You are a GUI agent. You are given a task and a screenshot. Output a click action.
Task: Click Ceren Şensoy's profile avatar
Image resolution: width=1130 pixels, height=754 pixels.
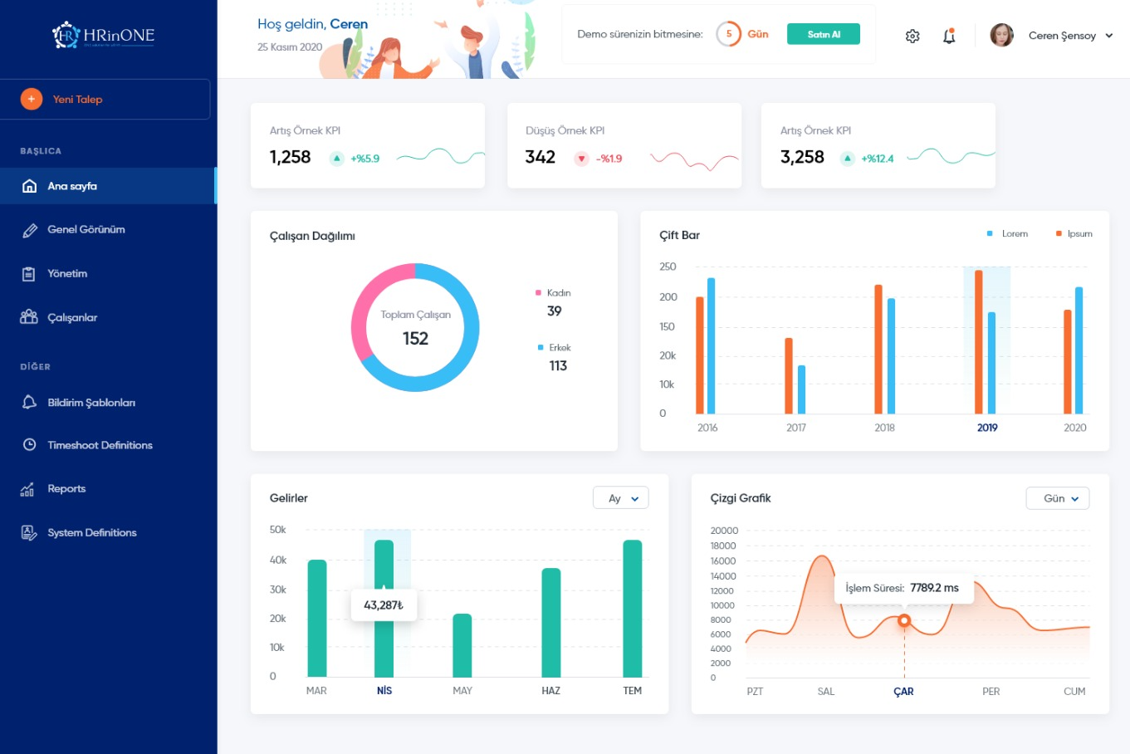(1001, 35)
